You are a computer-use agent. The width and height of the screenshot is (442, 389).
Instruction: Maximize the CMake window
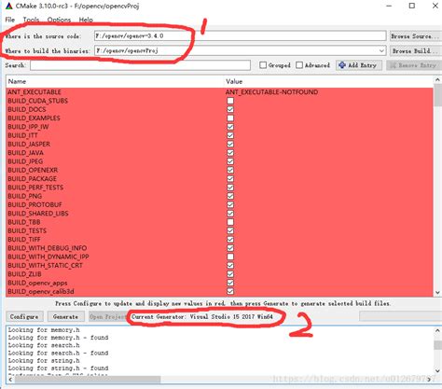pos(412,6)
